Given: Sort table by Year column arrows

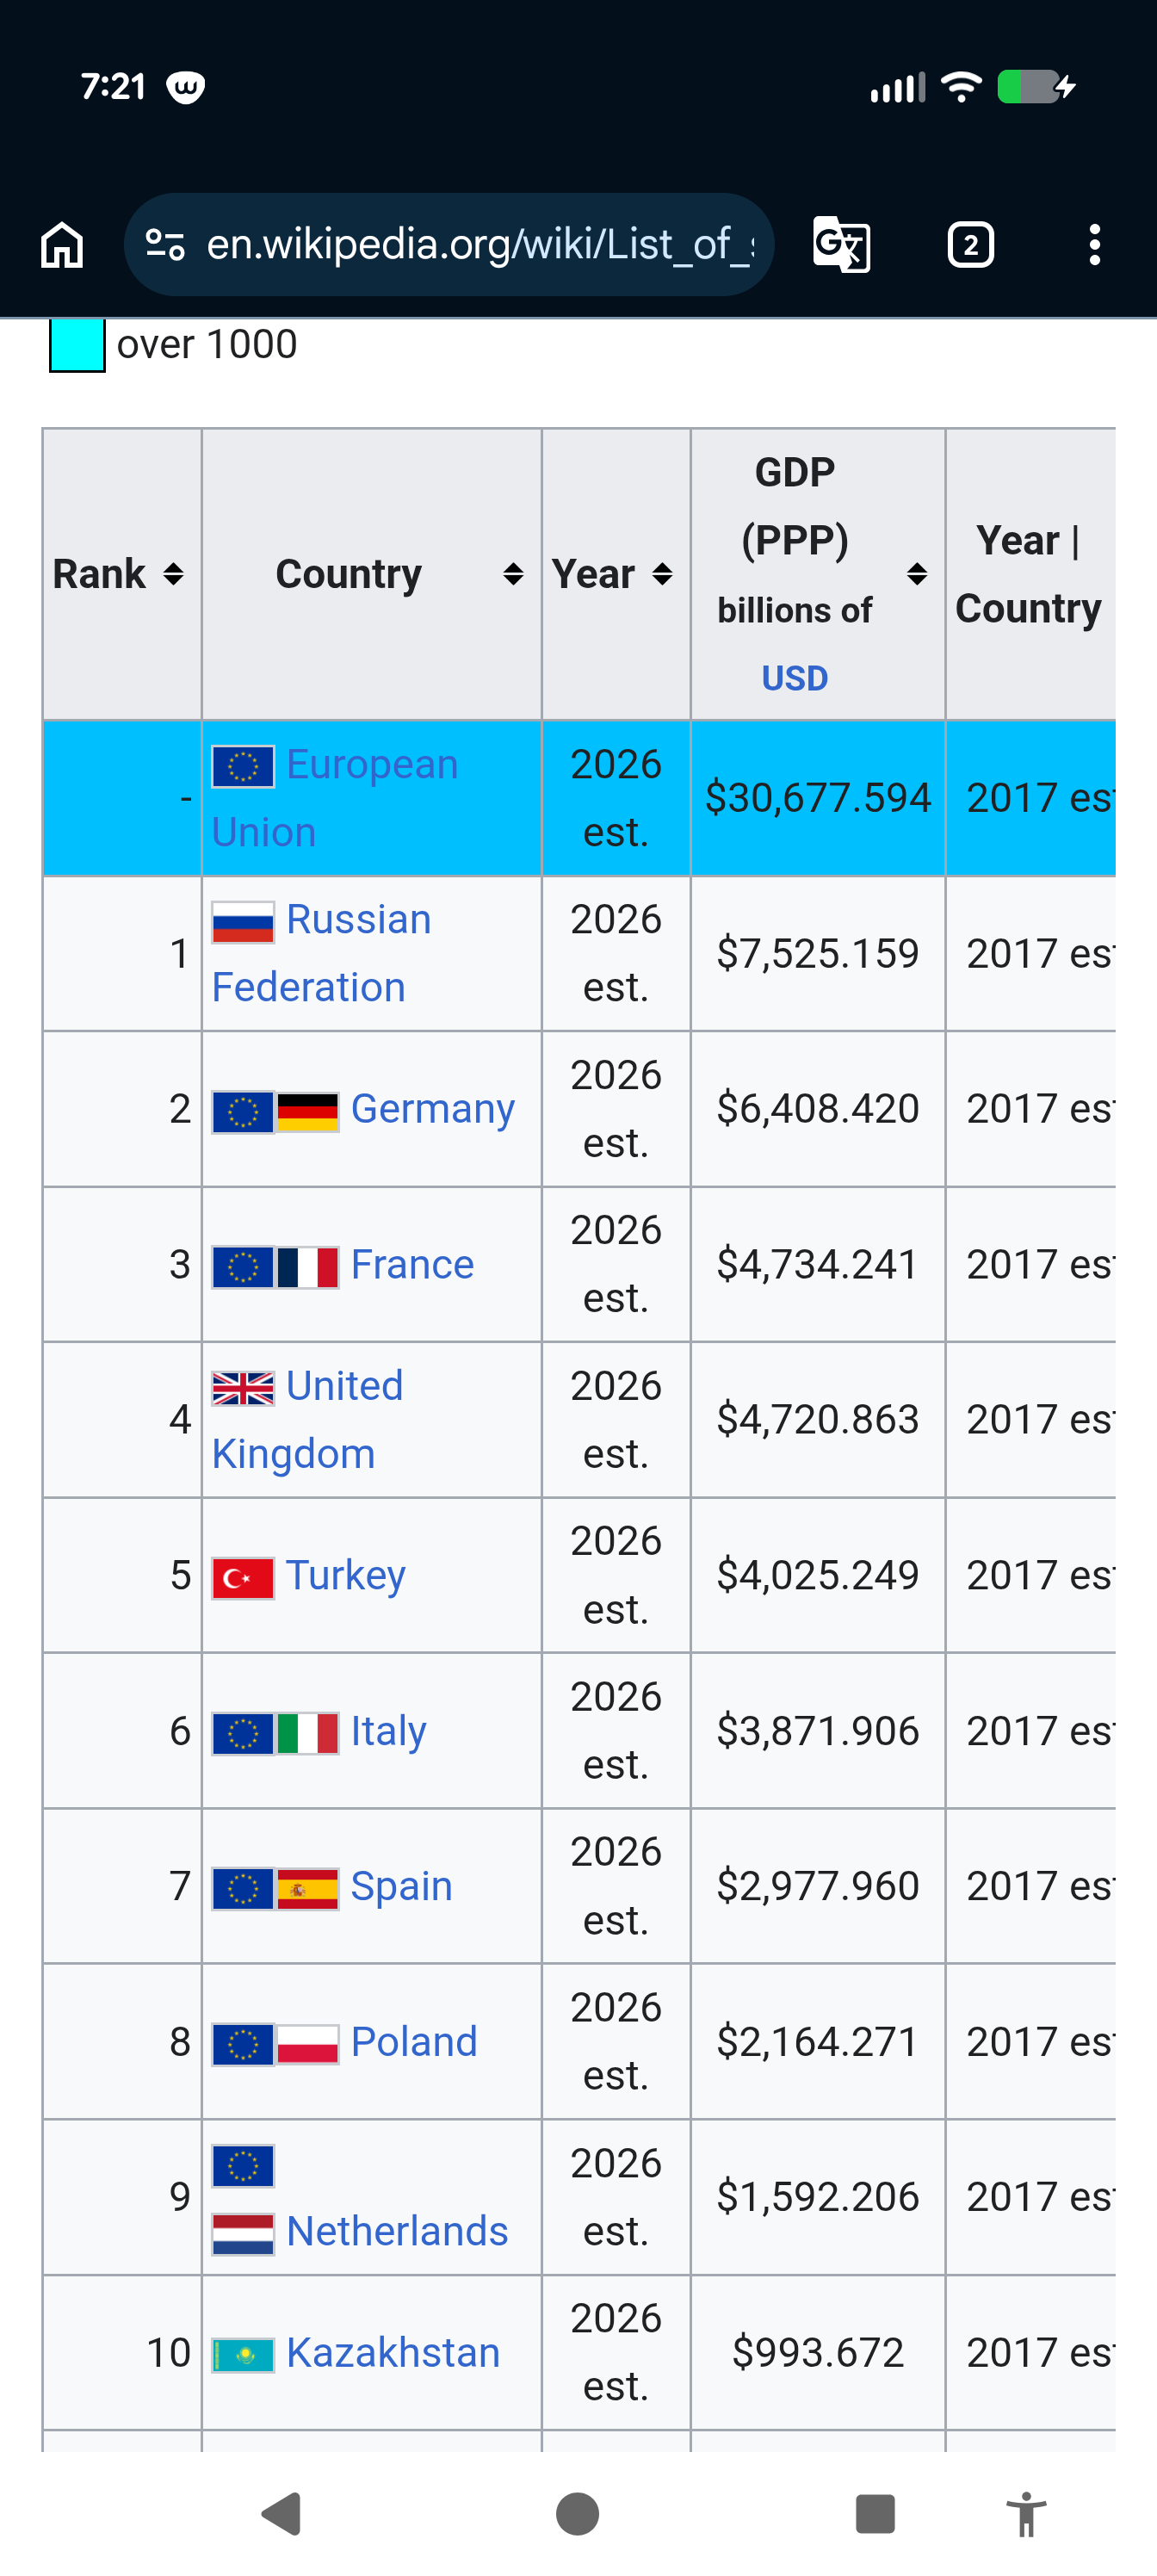Looking at the screenshot, I should click(x=662, y=574).
